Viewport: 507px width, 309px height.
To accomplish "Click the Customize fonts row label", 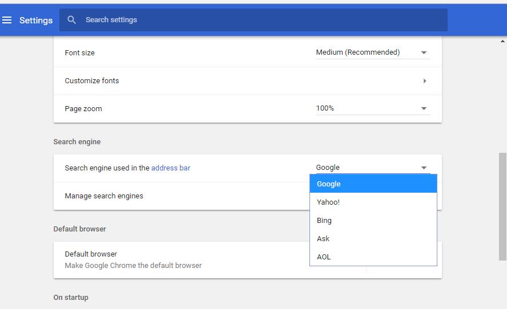I will pyautogui.click(x=92, y=81).
